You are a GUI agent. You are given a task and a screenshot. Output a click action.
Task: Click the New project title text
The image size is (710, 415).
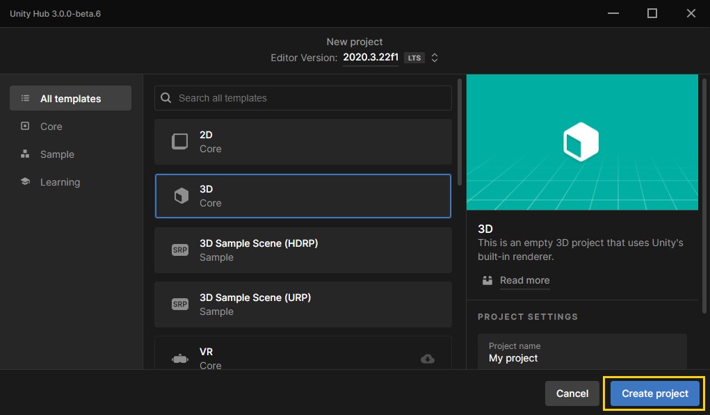[x=355, y=42]
